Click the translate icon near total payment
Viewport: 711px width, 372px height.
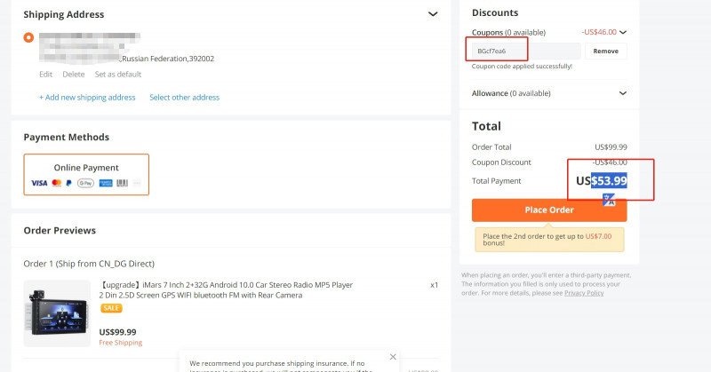[609, 200]
